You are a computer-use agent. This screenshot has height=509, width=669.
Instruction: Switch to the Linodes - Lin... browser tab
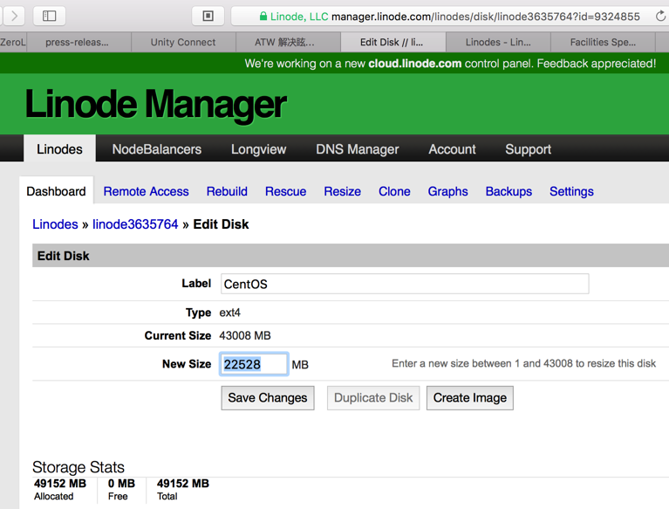(x=498, y=42)
